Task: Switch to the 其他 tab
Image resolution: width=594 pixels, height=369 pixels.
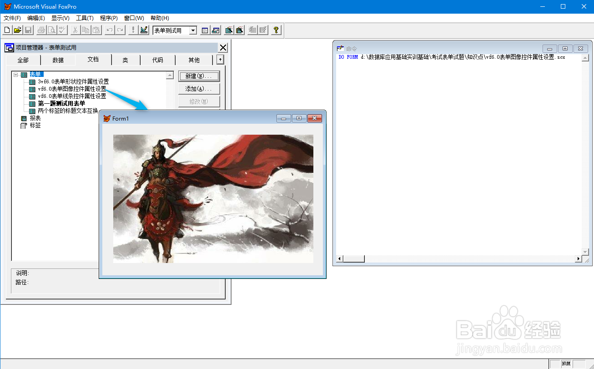Action: (x=194, y=60)
